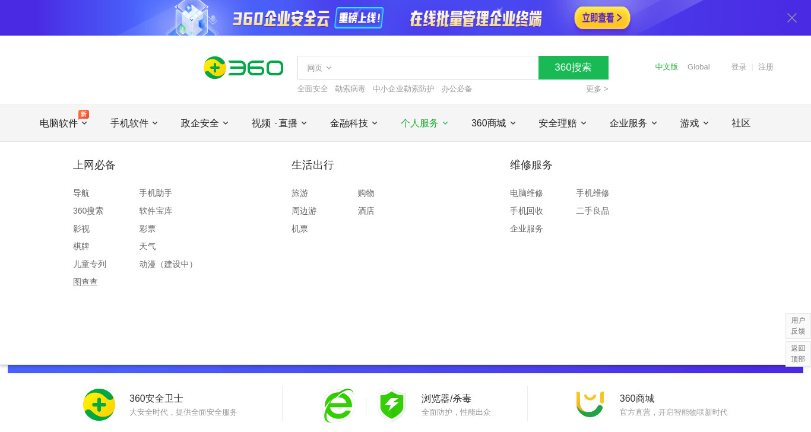
Task: Open 图查查 menu entry
Action: click(x=85, y=282)
